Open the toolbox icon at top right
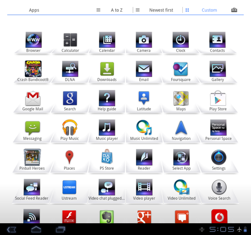This screenshot has height=235, width=251. click(x=234, y=10)
